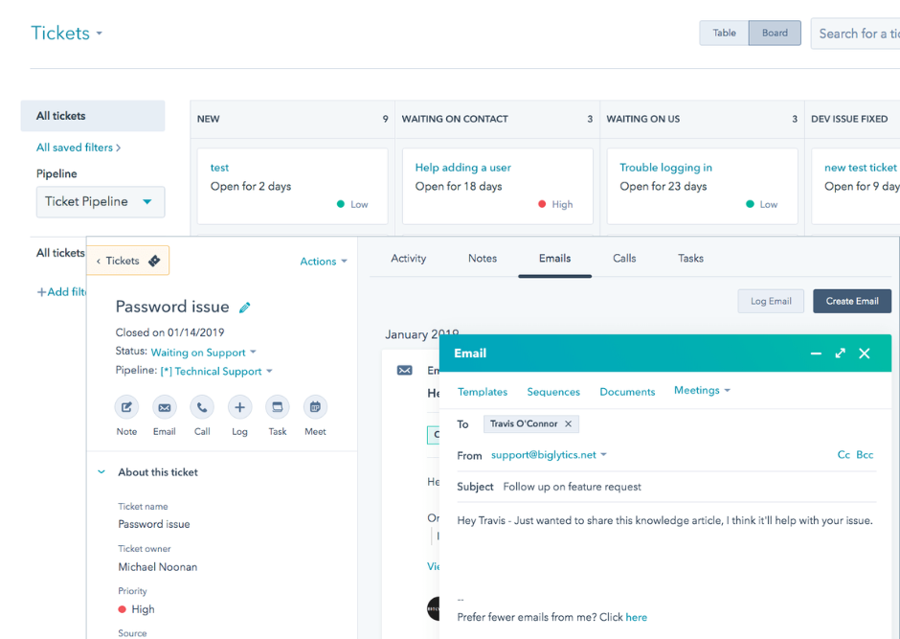Click the Log plus icon
This screenshot has width=900, height=639.
tap(239, 407)
